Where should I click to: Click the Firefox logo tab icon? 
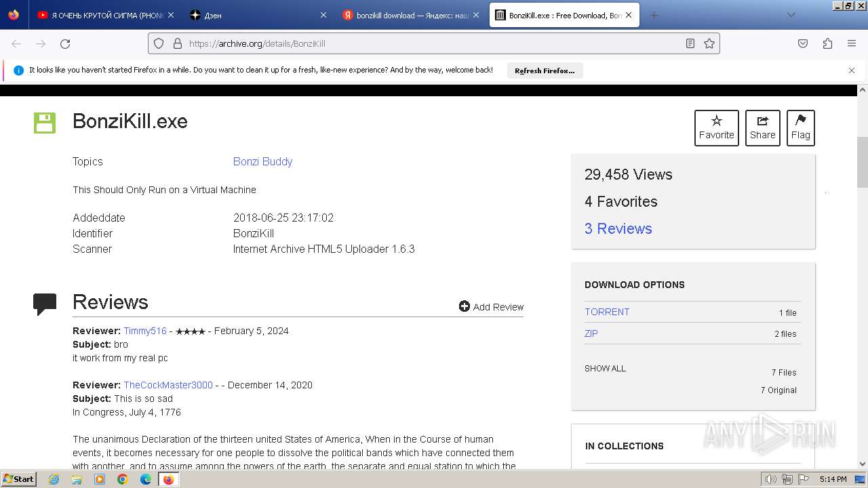point(14,15)
